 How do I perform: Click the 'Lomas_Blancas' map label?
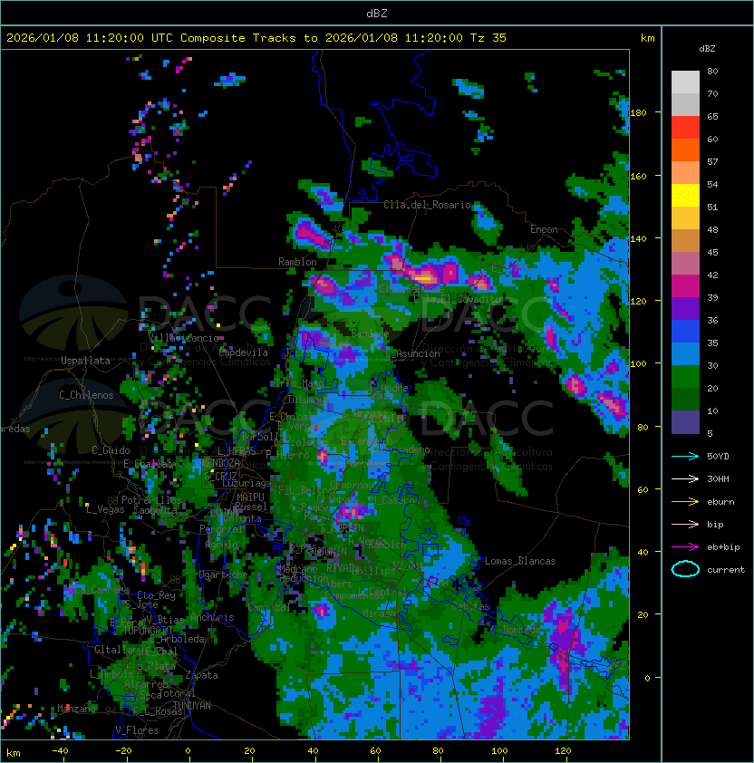[520, 561]
